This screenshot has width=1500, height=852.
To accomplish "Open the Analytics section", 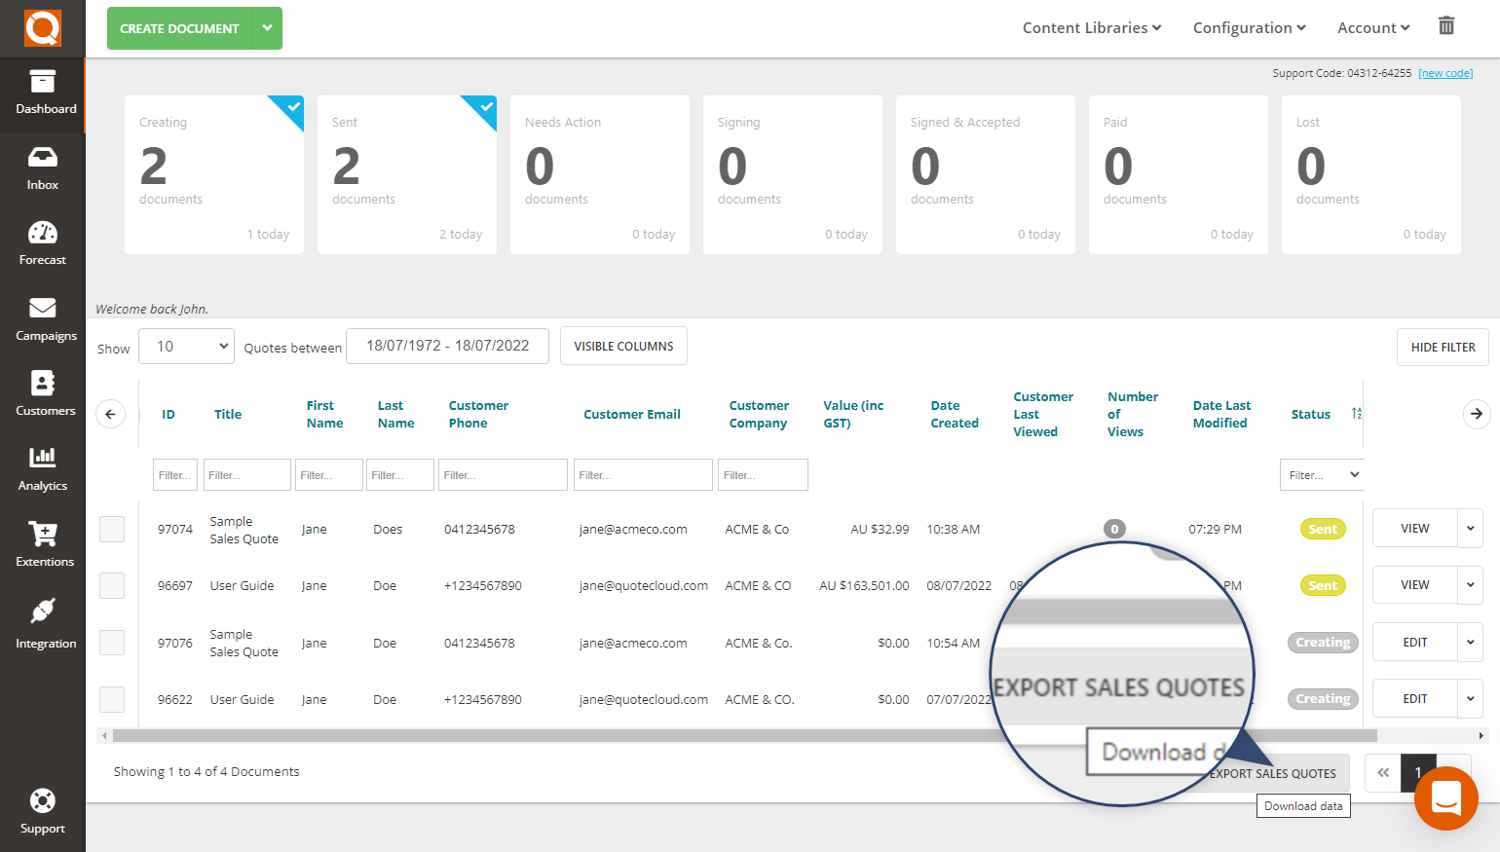I will pyautogui.click(x=42, y=468).
